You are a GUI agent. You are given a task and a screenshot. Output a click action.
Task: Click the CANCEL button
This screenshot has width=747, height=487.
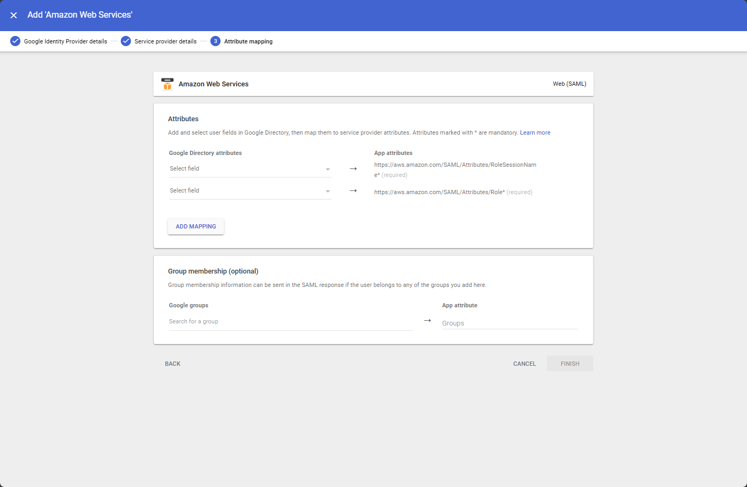point(524,364)
